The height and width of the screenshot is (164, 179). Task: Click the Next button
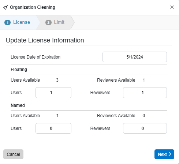coord(164,154)
